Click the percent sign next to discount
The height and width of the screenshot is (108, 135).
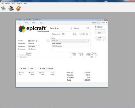click(x=107, y=23)
